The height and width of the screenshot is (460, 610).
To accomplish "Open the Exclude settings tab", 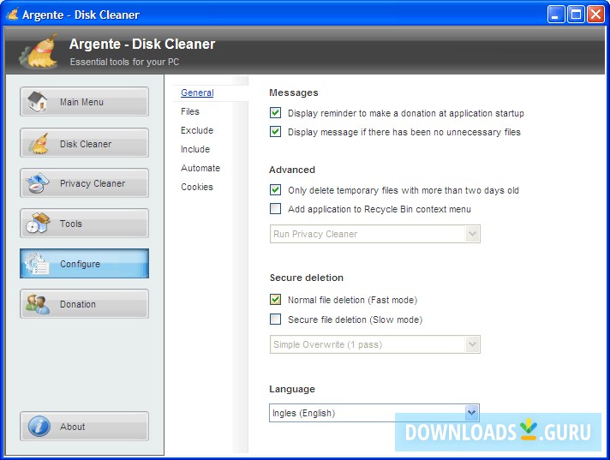I will coord(197,130).
